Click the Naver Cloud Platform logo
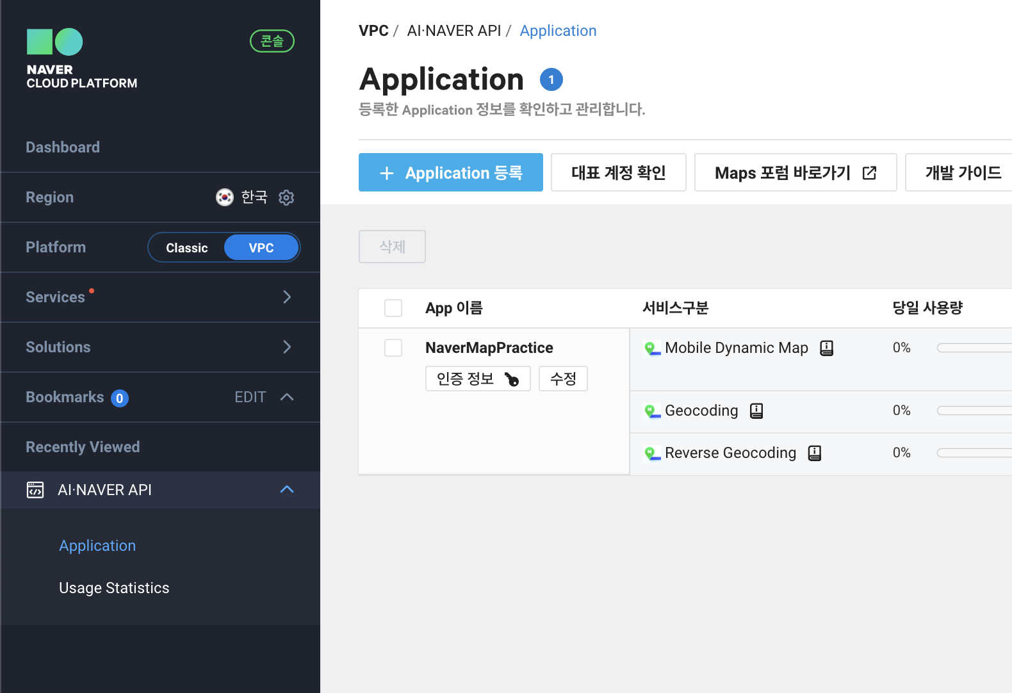 tap(81, 58)
